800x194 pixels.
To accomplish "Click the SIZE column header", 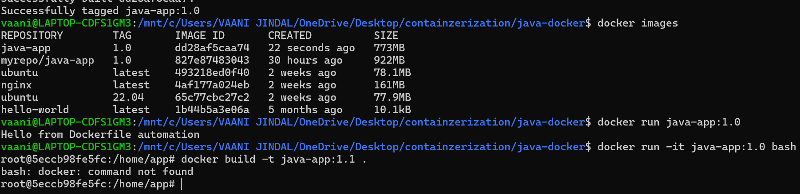I will (386, 35).
